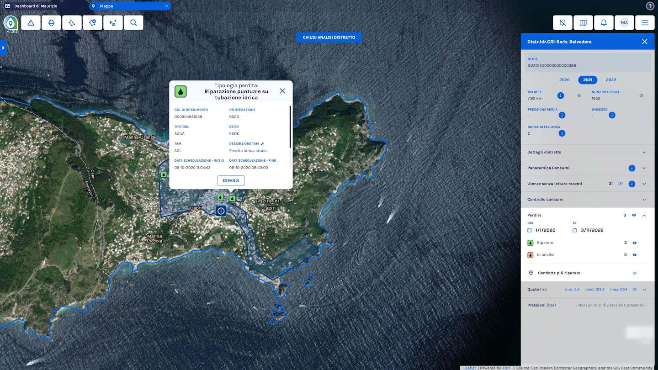Click the DAL date field 1/1/2020
Screen dimensions: 658x370
pyautogui.click(x=546, y=230)
